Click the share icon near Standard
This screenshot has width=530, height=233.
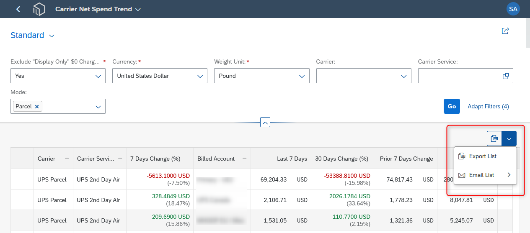[x=505, y=31]
